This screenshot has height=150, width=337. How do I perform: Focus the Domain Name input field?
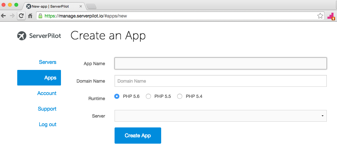pos(221,81)
